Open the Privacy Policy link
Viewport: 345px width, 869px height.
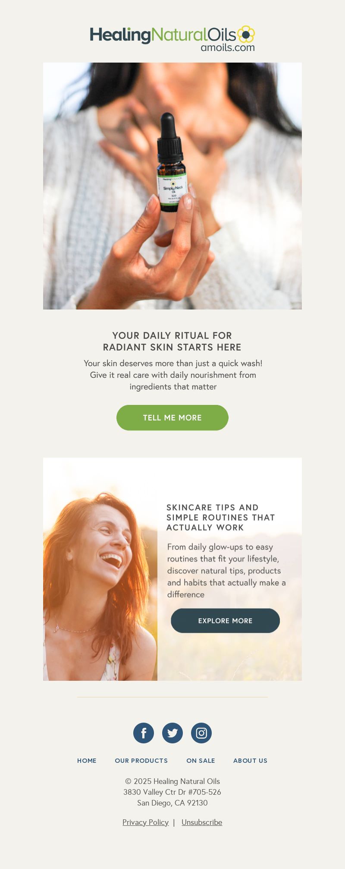coord(145,822)
